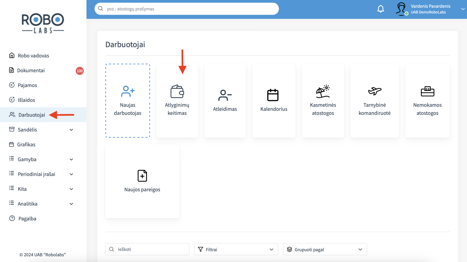Click the beach umbrella icon for Kasmetinės atostogos

tap(323, 91)
